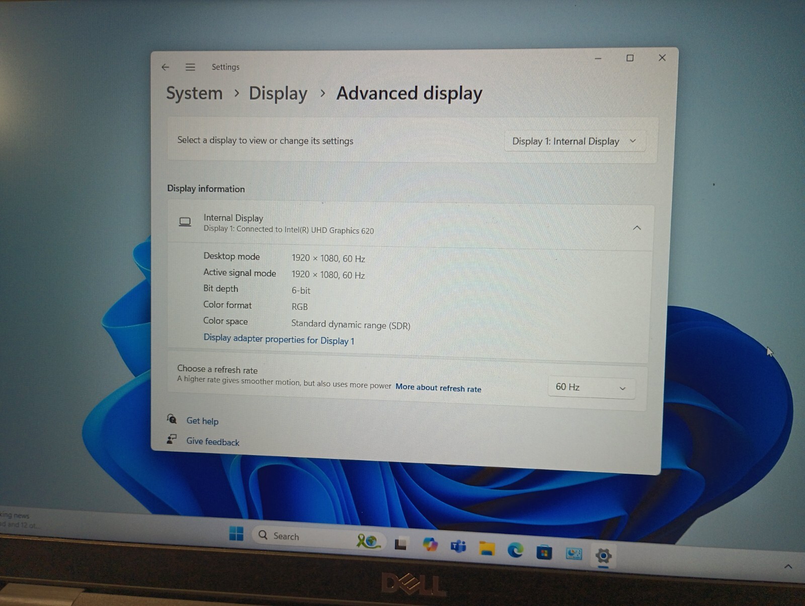Click the Give feedback person icon
The width and height of the screenshot is (805, 606).
pos(172,439)
